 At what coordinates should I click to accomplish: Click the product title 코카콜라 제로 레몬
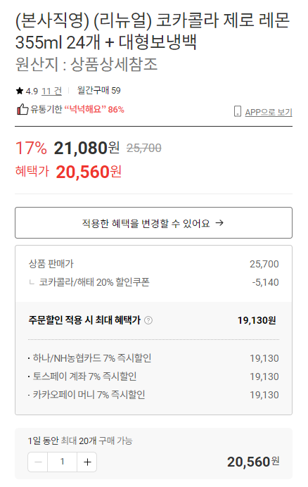pos(223,20)
